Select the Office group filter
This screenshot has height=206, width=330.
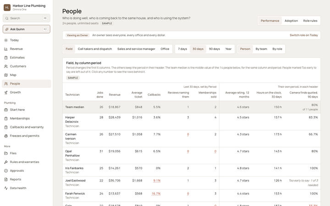click(165, 49)
